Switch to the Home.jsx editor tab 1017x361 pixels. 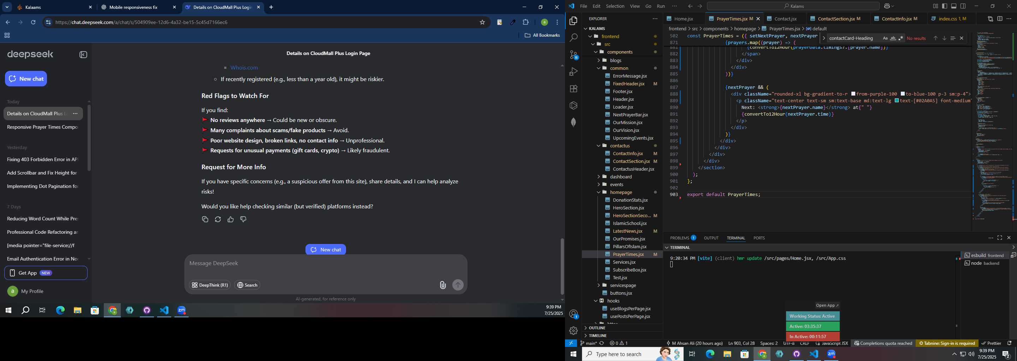click(683, 19)
